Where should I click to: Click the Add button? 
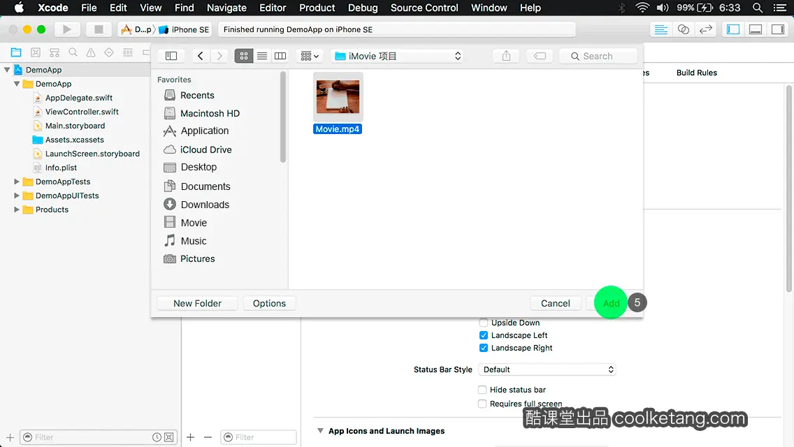(611, 303)
